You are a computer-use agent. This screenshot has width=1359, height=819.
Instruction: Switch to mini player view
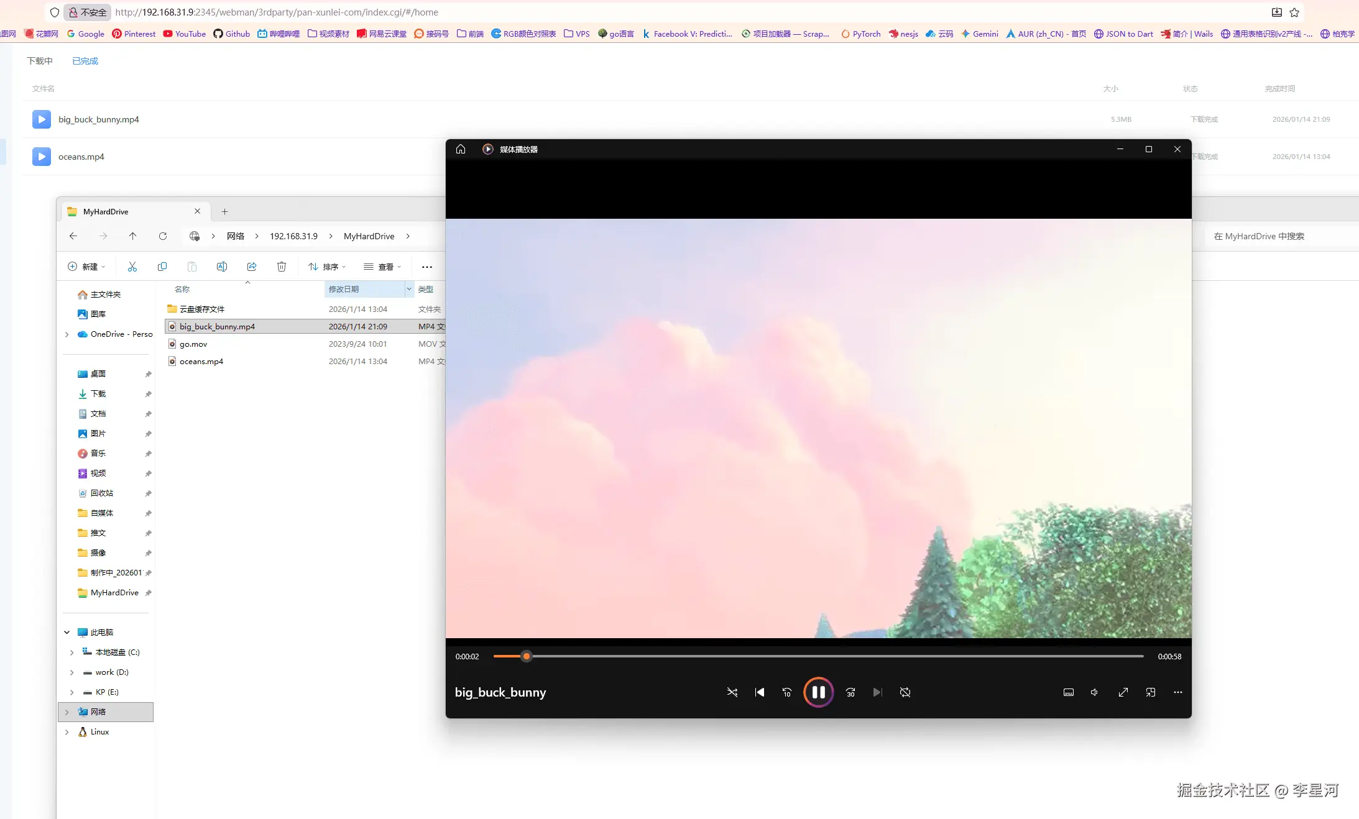(1150, 692)
